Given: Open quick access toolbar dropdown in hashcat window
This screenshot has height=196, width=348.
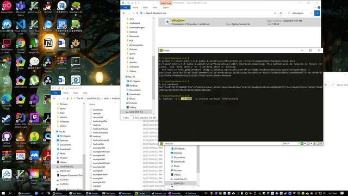Looking at the screenshot, I should [x=66, y=88].
